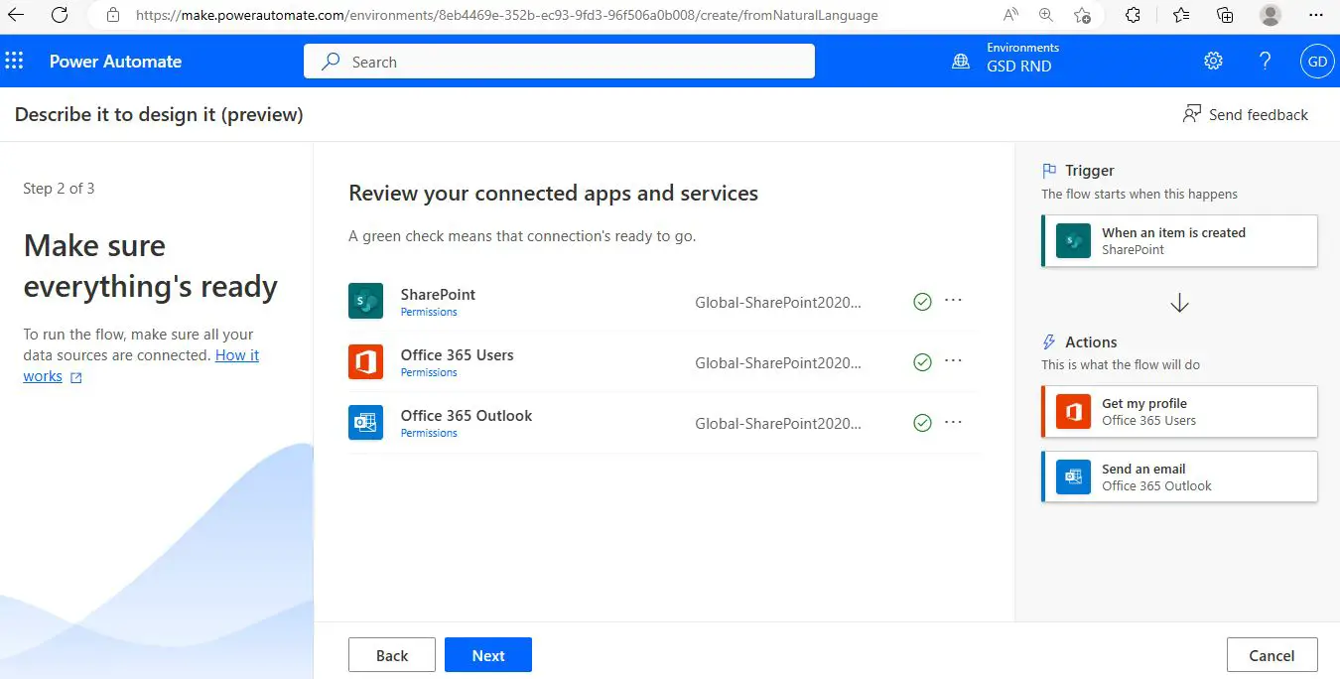
Task: Click green check for Office 365 Outlook
Action: click(x=922, y=423)
